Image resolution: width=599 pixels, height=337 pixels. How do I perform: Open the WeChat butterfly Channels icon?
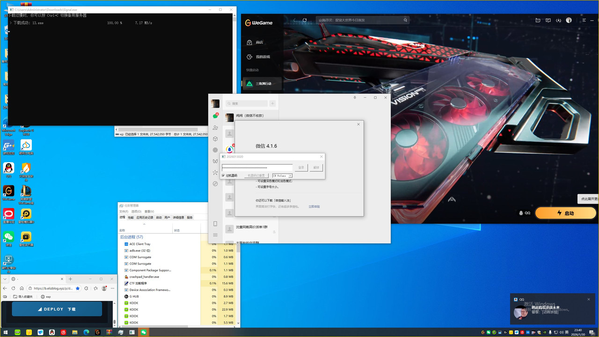215,161
